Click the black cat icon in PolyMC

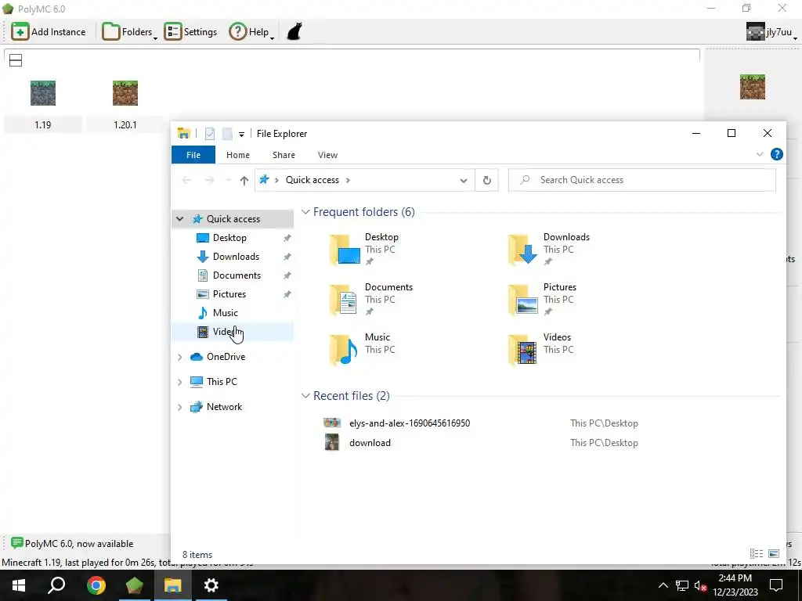(x=294, y=31)
